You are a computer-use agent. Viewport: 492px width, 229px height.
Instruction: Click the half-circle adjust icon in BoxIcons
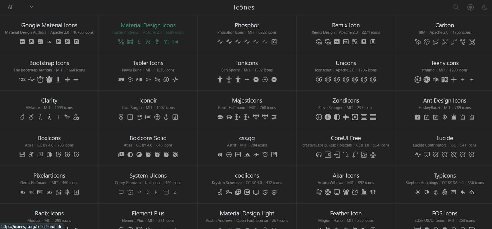pos(49,155)
